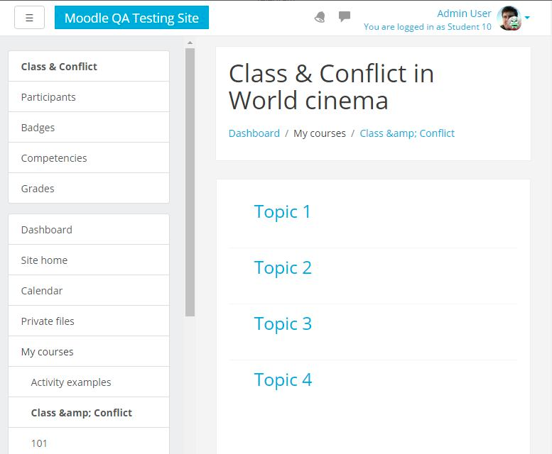Select My courses in the sidebar
The height and width of the screenshot is (454, 552).
[89, 352]
